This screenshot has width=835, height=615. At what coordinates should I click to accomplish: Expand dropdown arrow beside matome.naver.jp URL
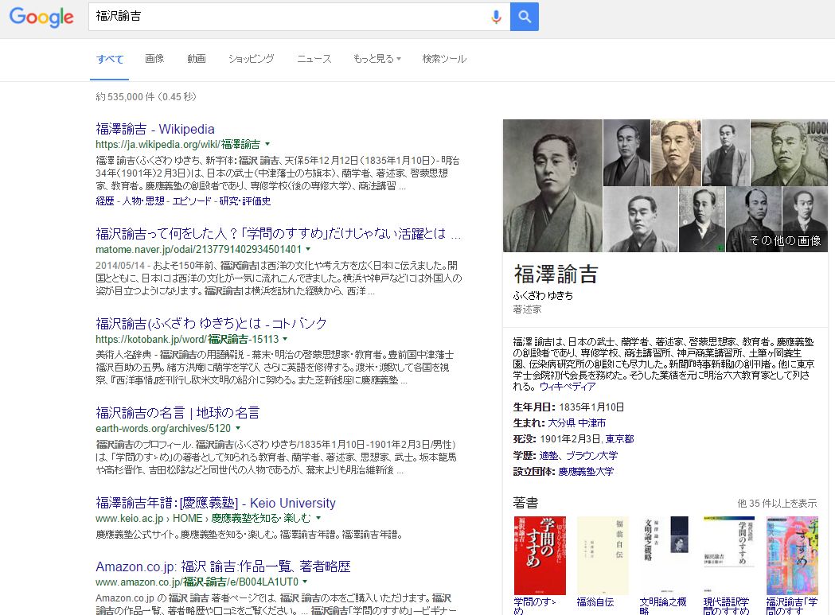(x=308, y=249)
